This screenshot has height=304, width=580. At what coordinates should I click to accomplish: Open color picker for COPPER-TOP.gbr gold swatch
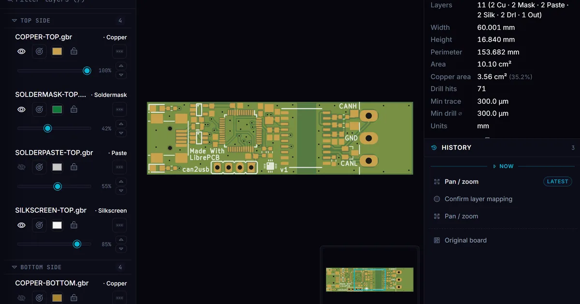click(57, 51)
